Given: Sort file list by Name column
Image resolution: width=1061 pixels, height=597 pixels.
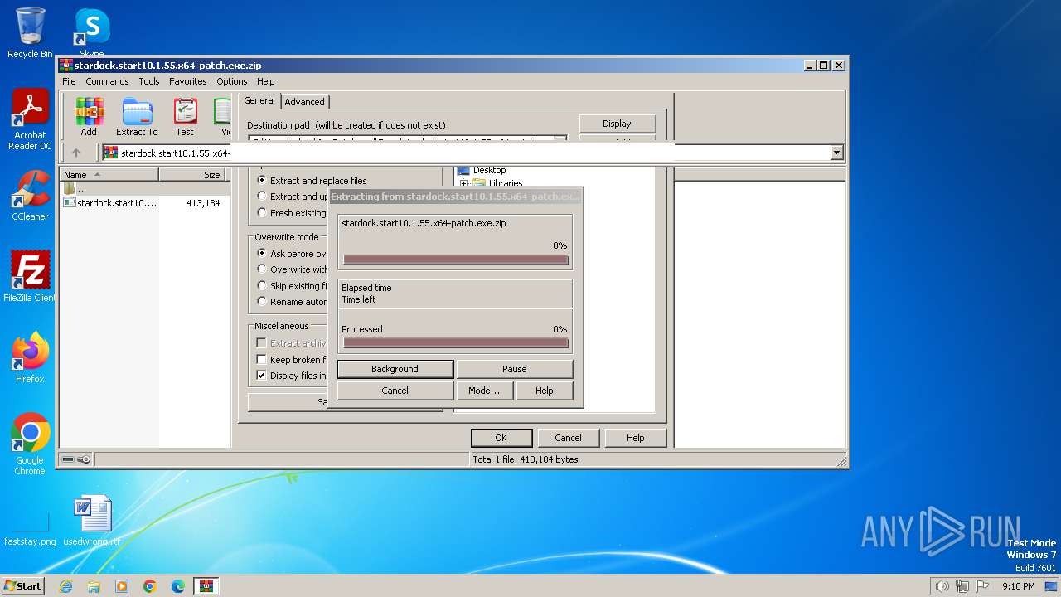Looking at the screenshot, I should pos(109,175).
